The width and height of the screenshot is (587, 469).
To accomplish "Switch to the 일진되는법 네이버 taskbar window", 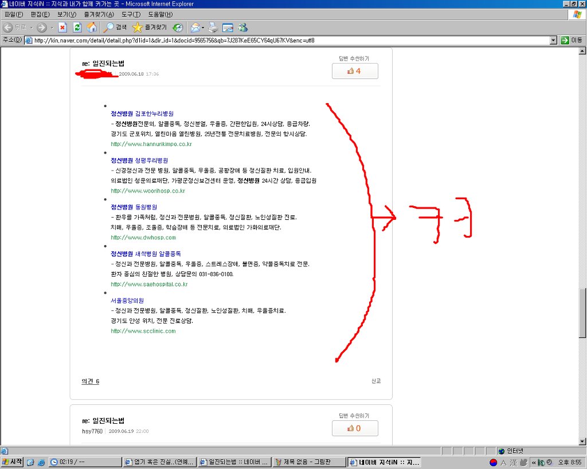I will point(234,462).
